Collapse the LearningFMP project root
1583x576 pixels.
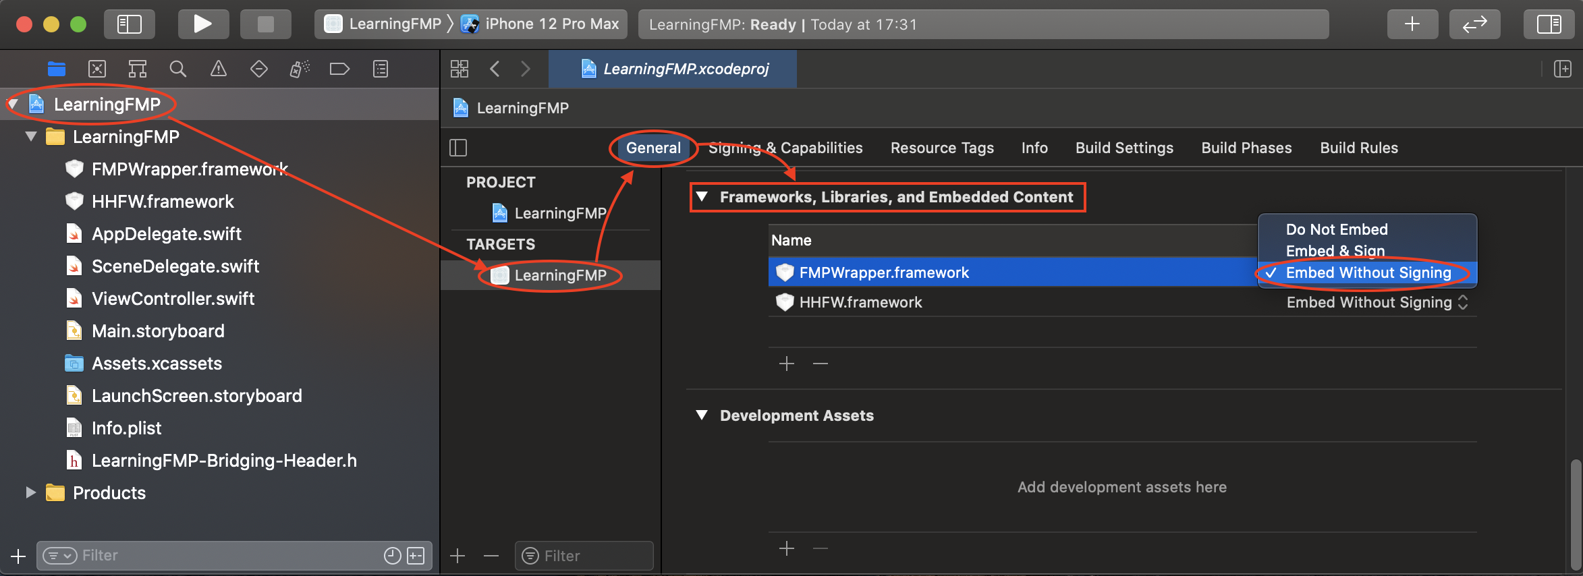[13, 105]
